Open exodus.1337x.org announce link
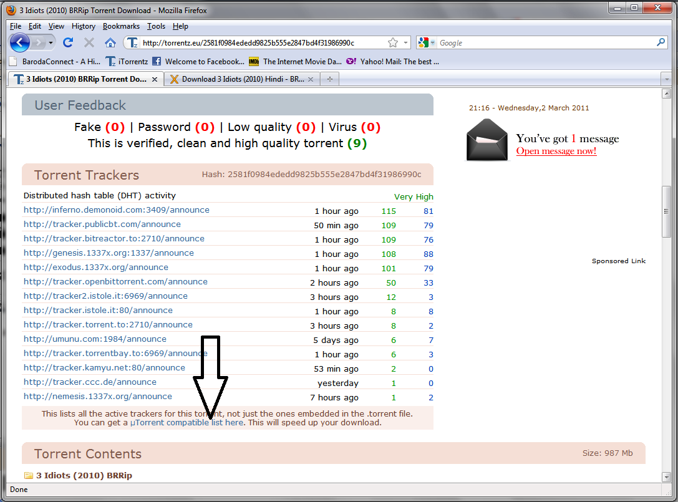The height and width of the screenshot is (502, 678). (x=95, y=268)
